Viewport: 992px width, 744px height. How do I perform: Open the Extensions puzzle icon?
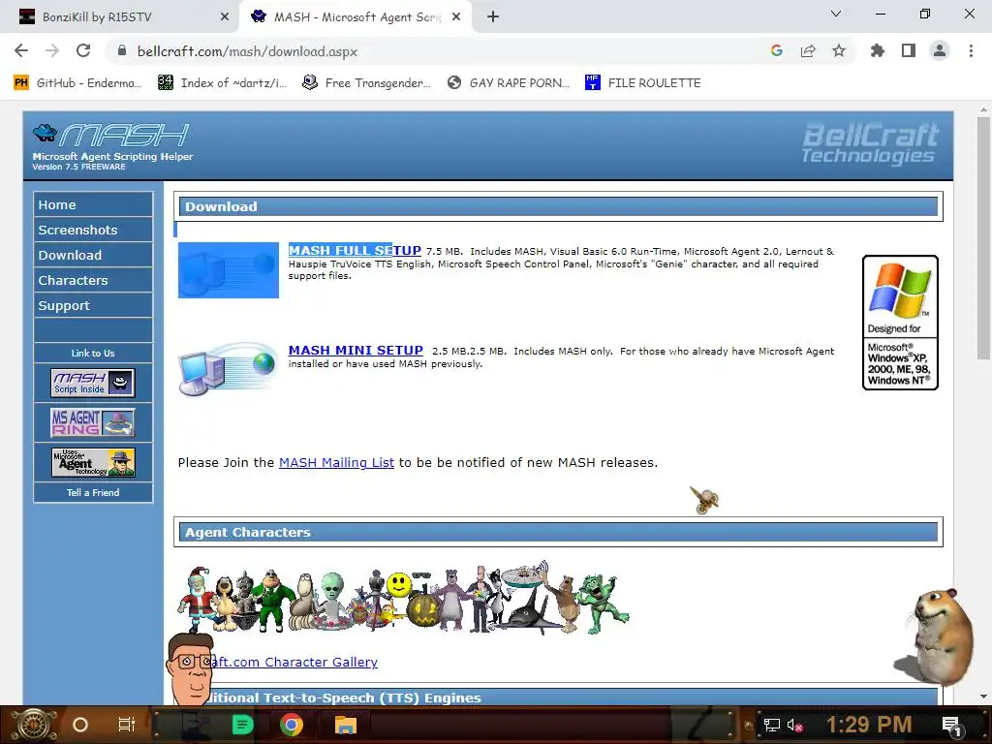(878, 50)
